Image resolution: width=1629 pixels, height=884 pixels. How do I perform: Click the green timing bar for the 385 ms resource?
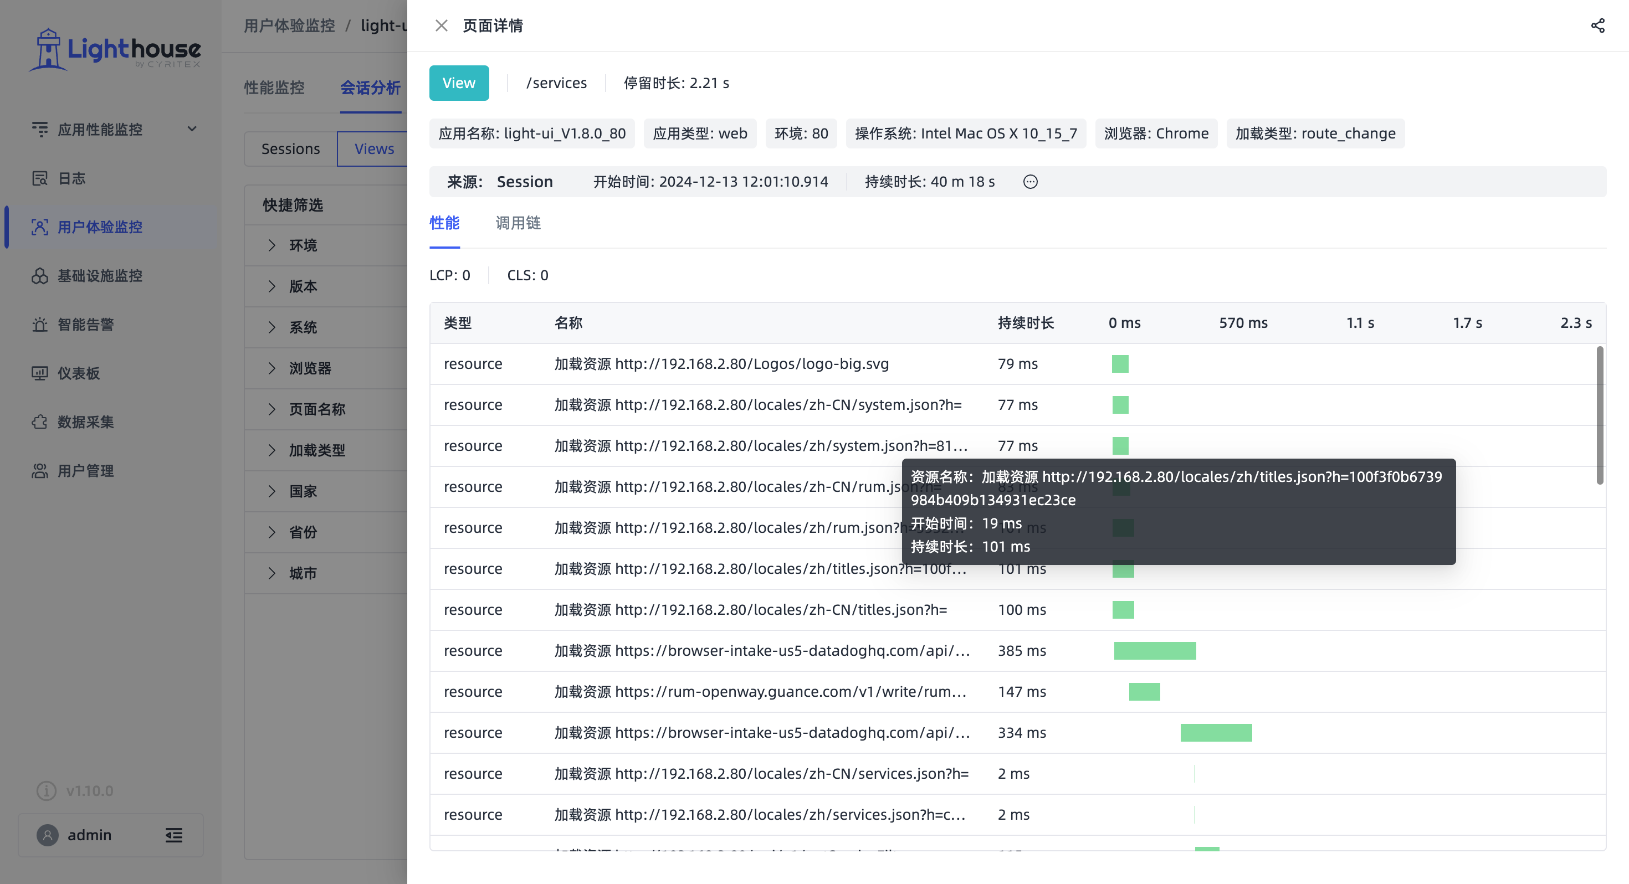click(1155, 651)
